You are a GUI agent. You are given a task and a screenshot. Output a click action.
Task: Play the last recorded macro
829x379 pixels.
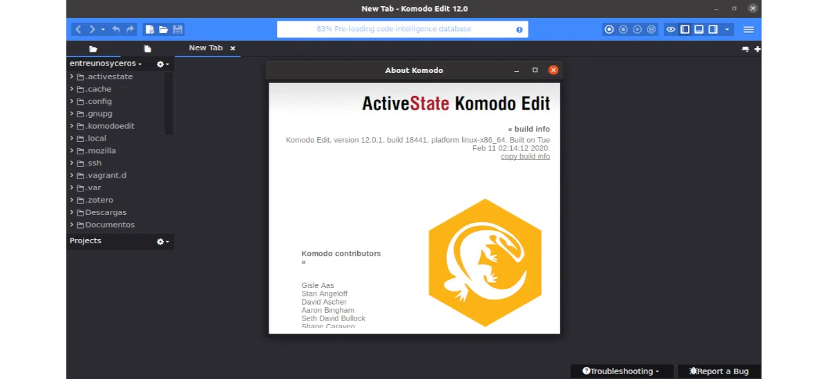click(x=637, y=30)
